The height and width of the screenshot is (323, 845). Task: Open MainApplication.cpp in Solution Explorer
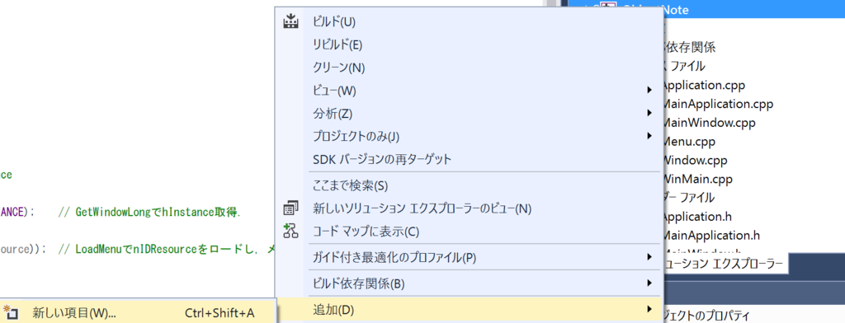tap(718, 104)
